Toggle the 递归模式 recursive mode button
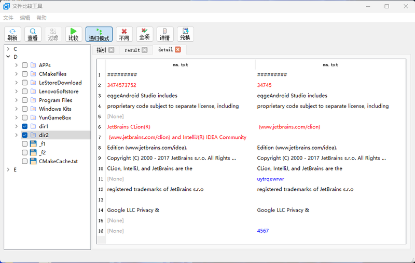415x263 pixels. [99, 34]
